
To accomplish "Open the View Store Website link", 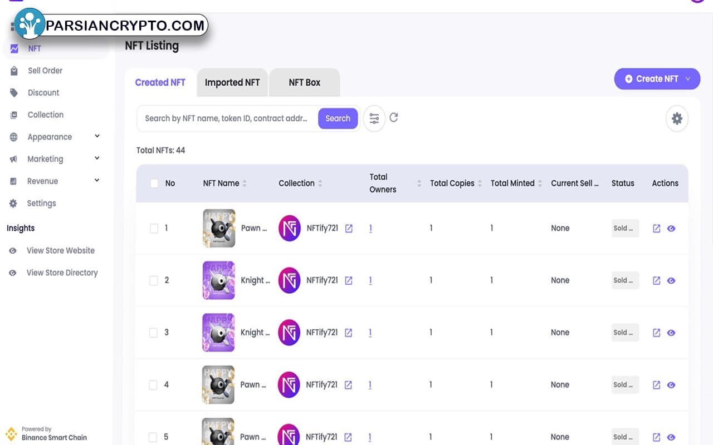I will coord(61,251).
